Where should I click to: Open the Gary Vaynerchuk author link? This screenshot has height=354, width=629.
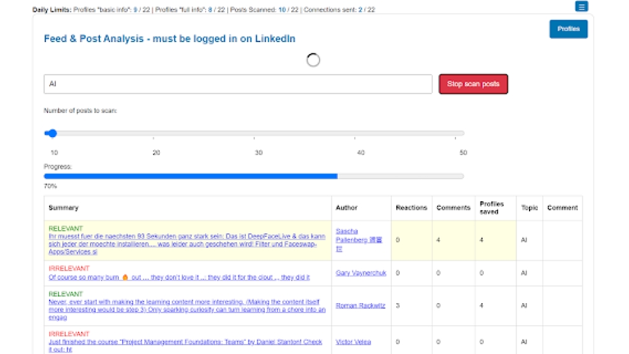[x=360, y=273]
